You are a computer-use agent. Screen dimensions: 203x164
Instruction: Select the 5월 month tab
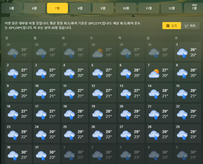12,8
